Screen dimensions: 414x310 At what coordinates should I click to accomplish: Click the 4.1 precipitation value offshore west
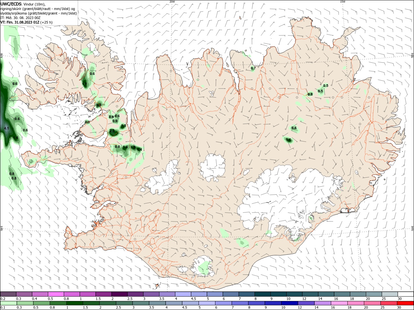[x=6, y=129]
